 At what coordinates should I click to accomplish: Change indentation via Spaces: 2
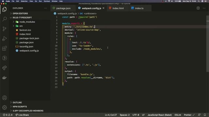click(x=124, y=115)
